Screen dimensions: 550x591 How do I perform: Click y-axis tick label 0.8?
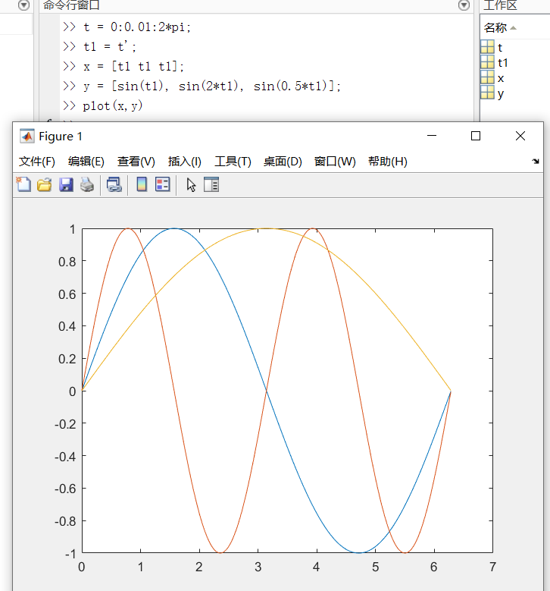pos(67,262)
